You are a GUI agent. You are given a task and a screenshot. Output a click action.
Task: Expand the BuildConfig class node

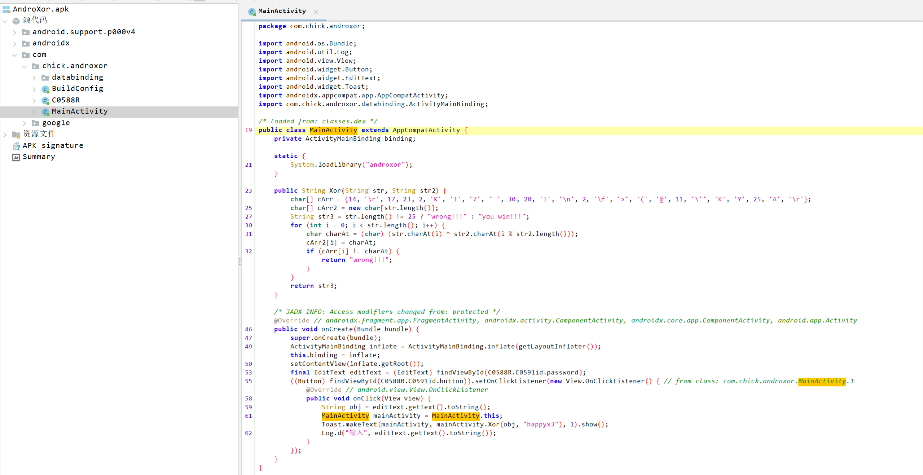34,89
